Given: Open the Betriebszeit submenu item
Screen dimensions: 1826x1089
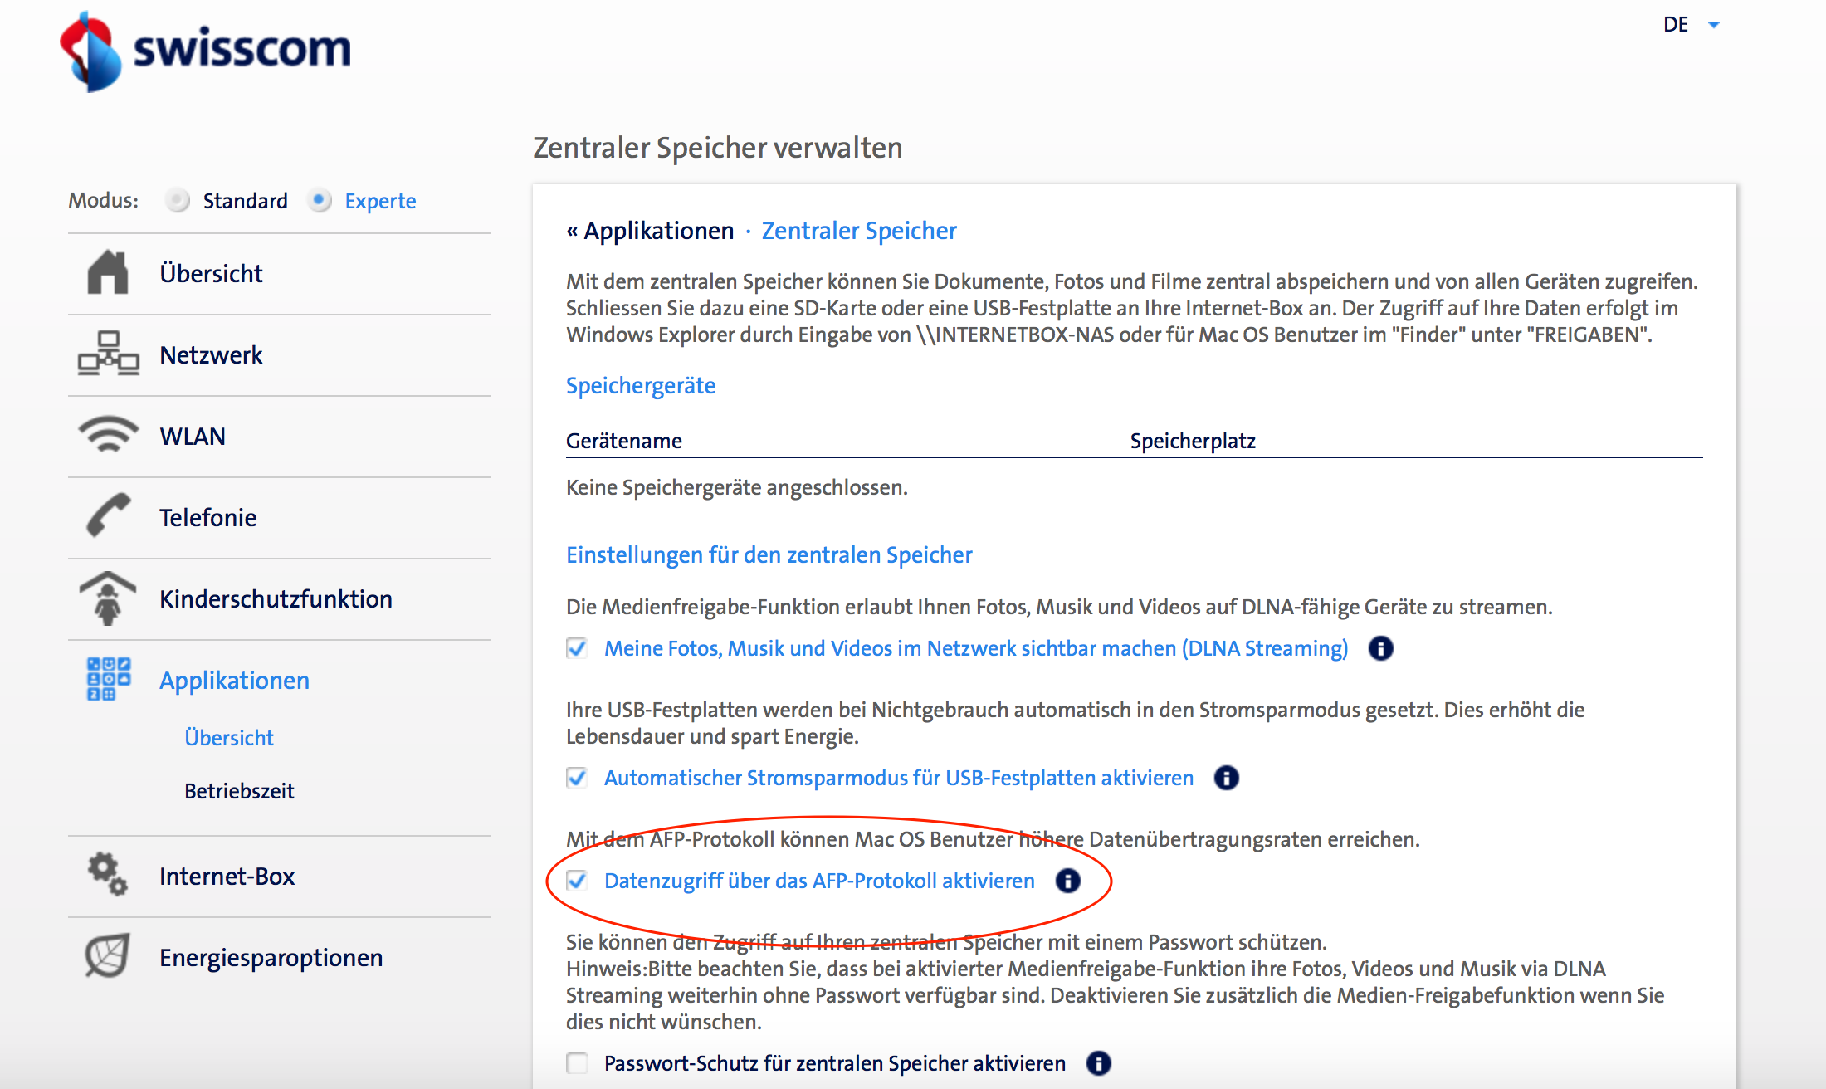Looking at the screenshot, I should point(239,790).
